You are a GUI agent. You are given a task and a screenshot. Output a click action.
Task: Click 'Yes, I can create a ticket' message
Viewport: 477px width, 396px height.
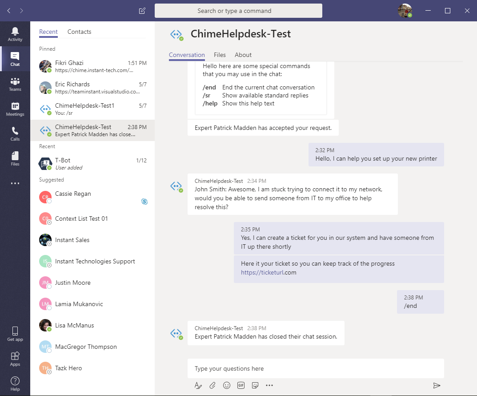(x=339, y=238)
